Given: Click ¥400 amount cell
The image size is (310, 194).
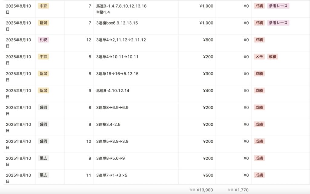Looking at the screenshot, I should click(197, 94).
